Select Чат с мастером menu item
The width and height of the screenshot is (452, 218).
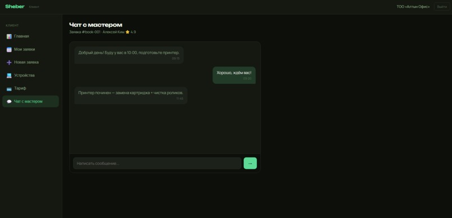click(x=30, y=101)
